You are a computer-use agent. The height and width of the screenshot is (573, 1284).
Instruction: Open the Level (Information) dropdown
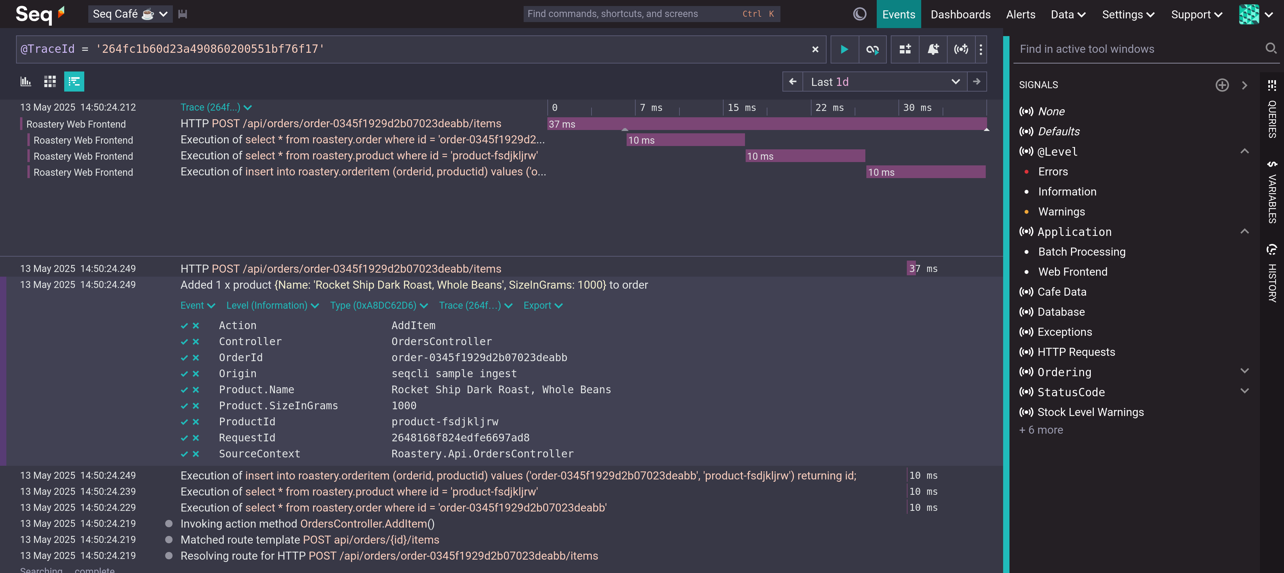[x=272, y=305]
